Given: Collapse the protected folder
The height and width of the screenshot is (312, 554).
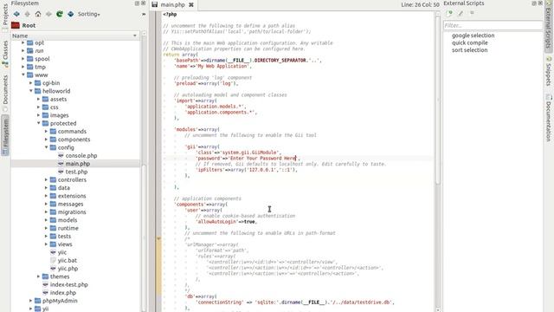Looking at the screenshot, I should 38,123.
